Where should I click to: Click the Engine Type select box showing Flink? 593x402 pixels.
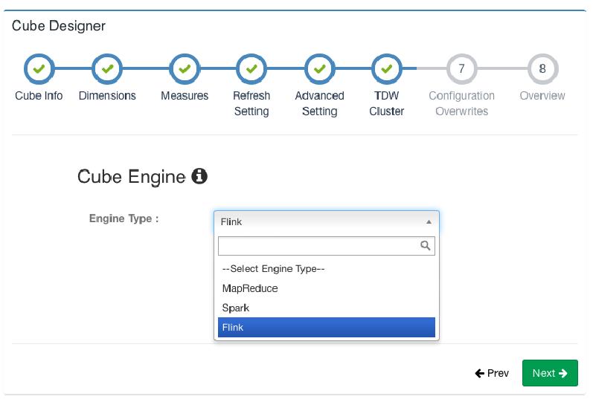(x=320, y=221)
